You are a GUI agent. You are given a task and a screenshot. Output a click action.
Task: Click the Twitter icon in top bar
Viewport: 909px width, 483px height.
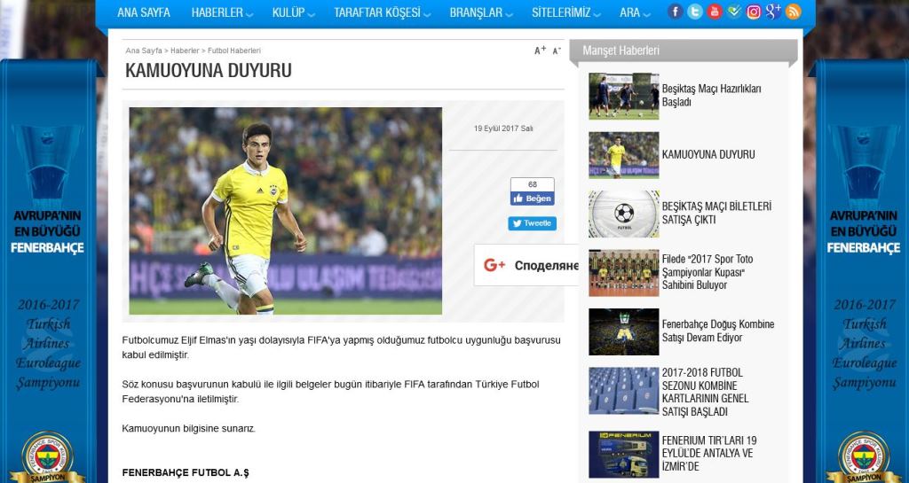pos(695,12)
